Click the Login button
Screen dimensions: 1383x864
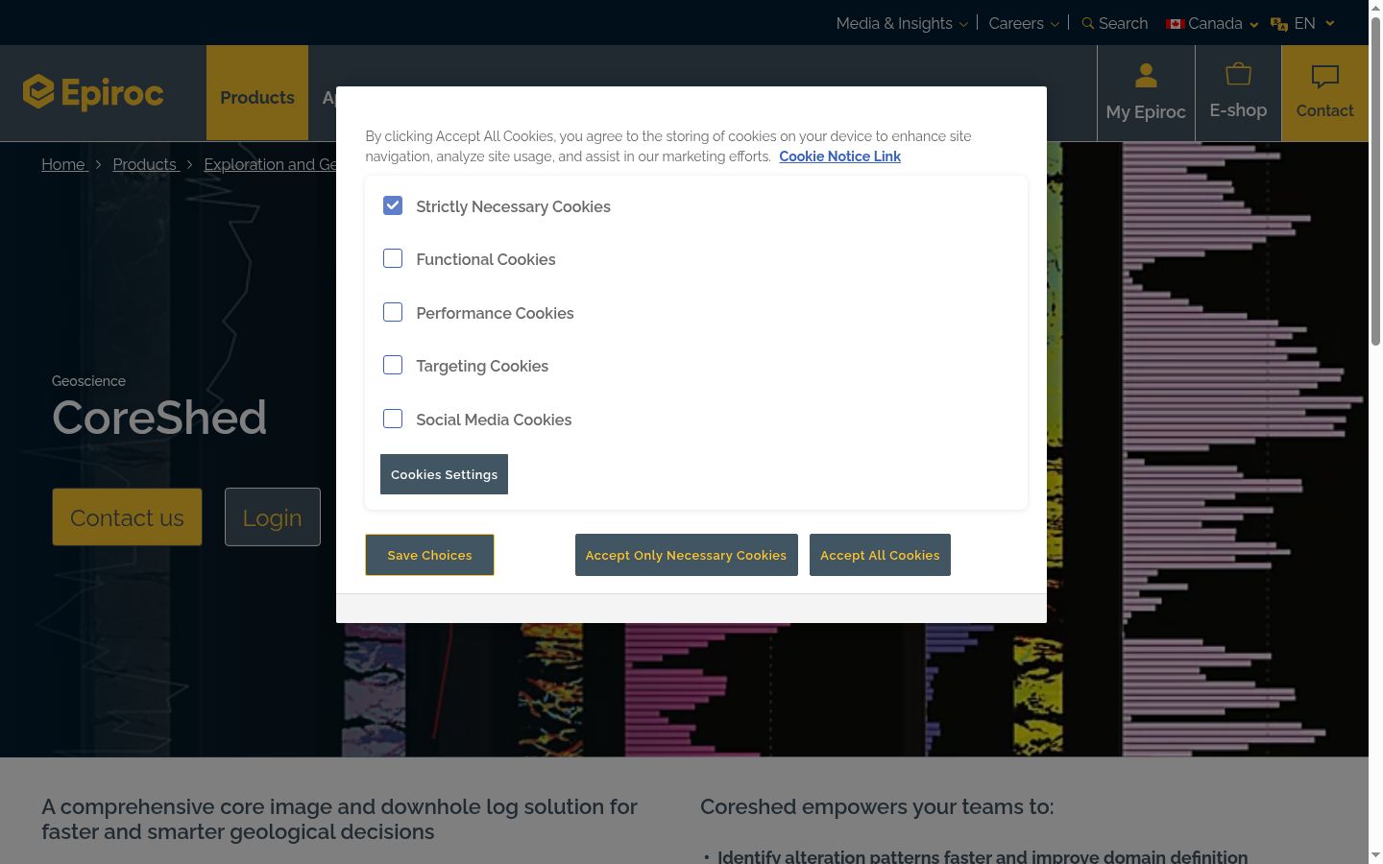coord(273,517)
